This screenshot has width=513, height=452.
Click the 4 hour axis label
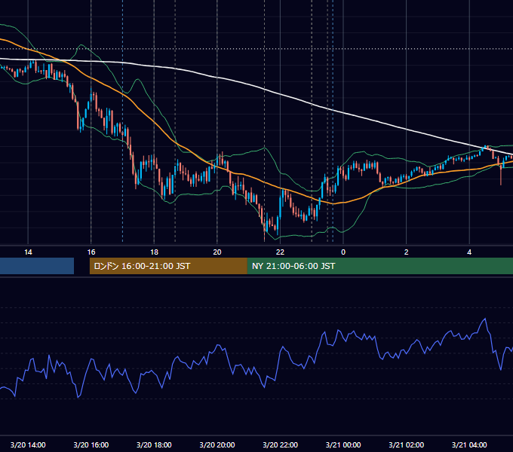point(469,252)
